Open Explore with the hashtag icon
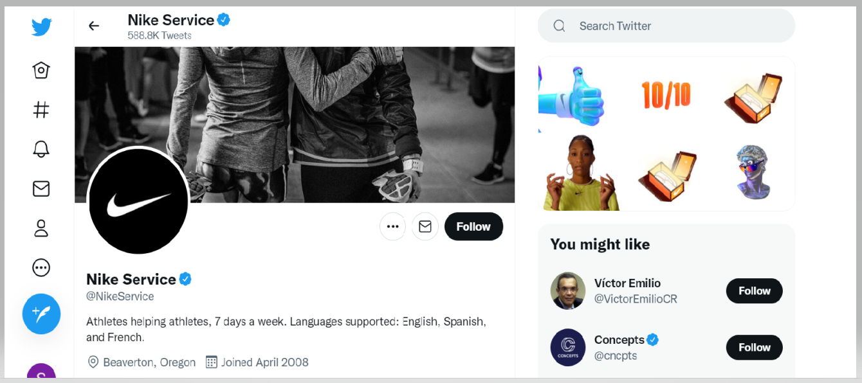Screen dimensions: 862x383 (41, 110)
